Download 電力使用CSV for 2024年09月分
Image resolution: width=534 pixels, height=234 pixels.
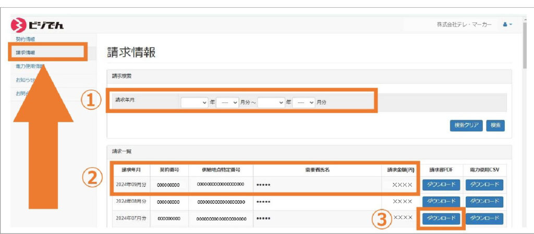point(483,185)
